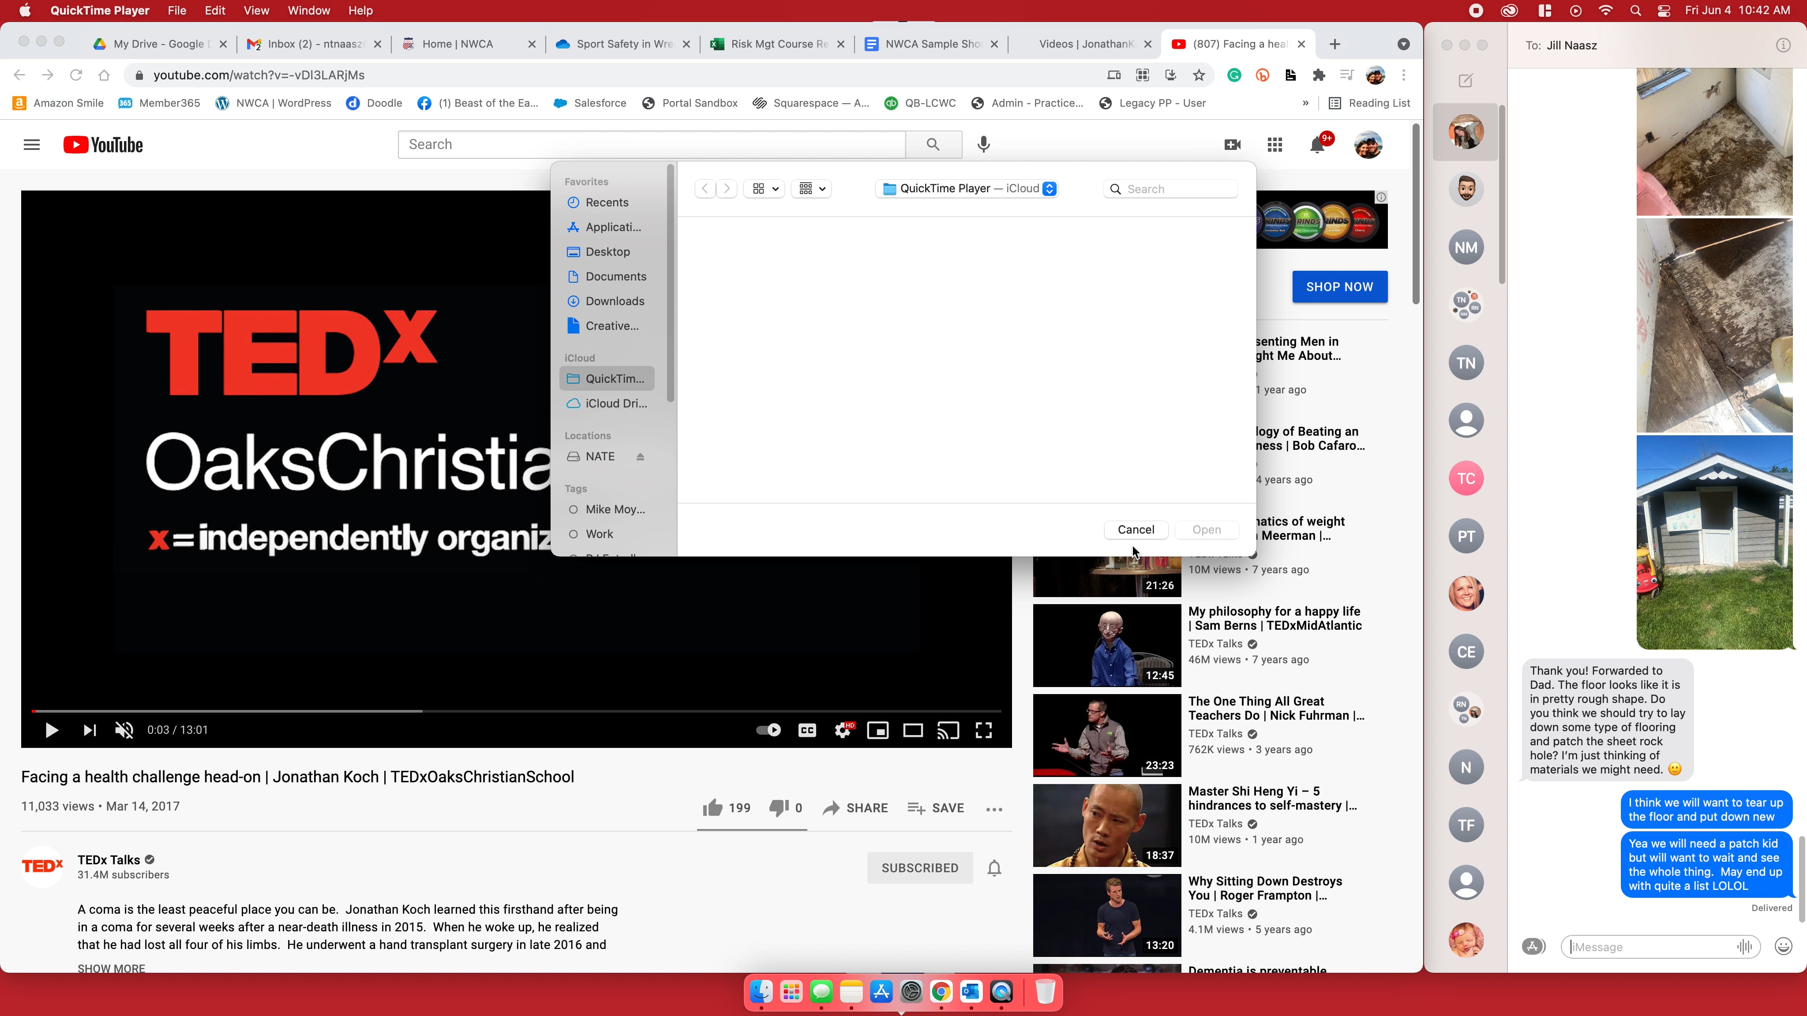Toggle closed captions CC button
Image resolution: width=1807 pixels, height=1016 pixels.
807,730
